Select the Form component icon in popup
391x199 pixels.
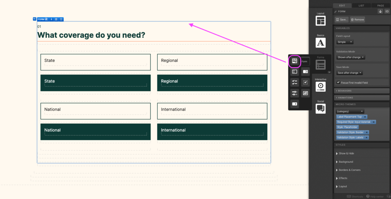pyautogui.click(x=294, y=61)
